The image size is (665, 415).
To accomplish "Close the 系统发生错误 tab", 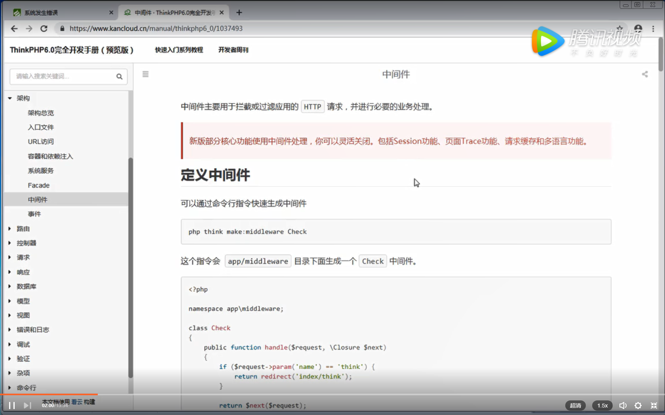I will (111, 13).
